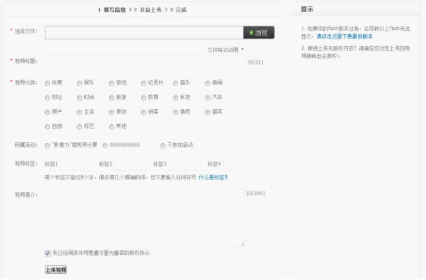426x280 pixels.
Task: Click the 上传视频 submit button
Action: (55, 269)
